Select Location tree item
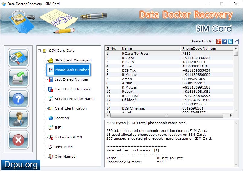The width and height of the screenshot is (243, 171). tap(62, 118)
